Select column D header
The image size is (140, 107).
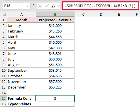click(x=101, y=15)
